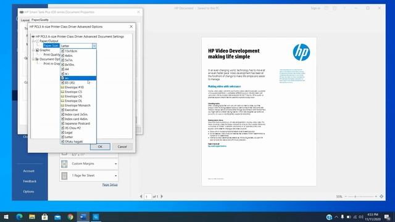Click the Word taskbar icon
Image resolution: width=395 pixels, height=222 pixels.
pyautogui.click(x=83, y=216)
